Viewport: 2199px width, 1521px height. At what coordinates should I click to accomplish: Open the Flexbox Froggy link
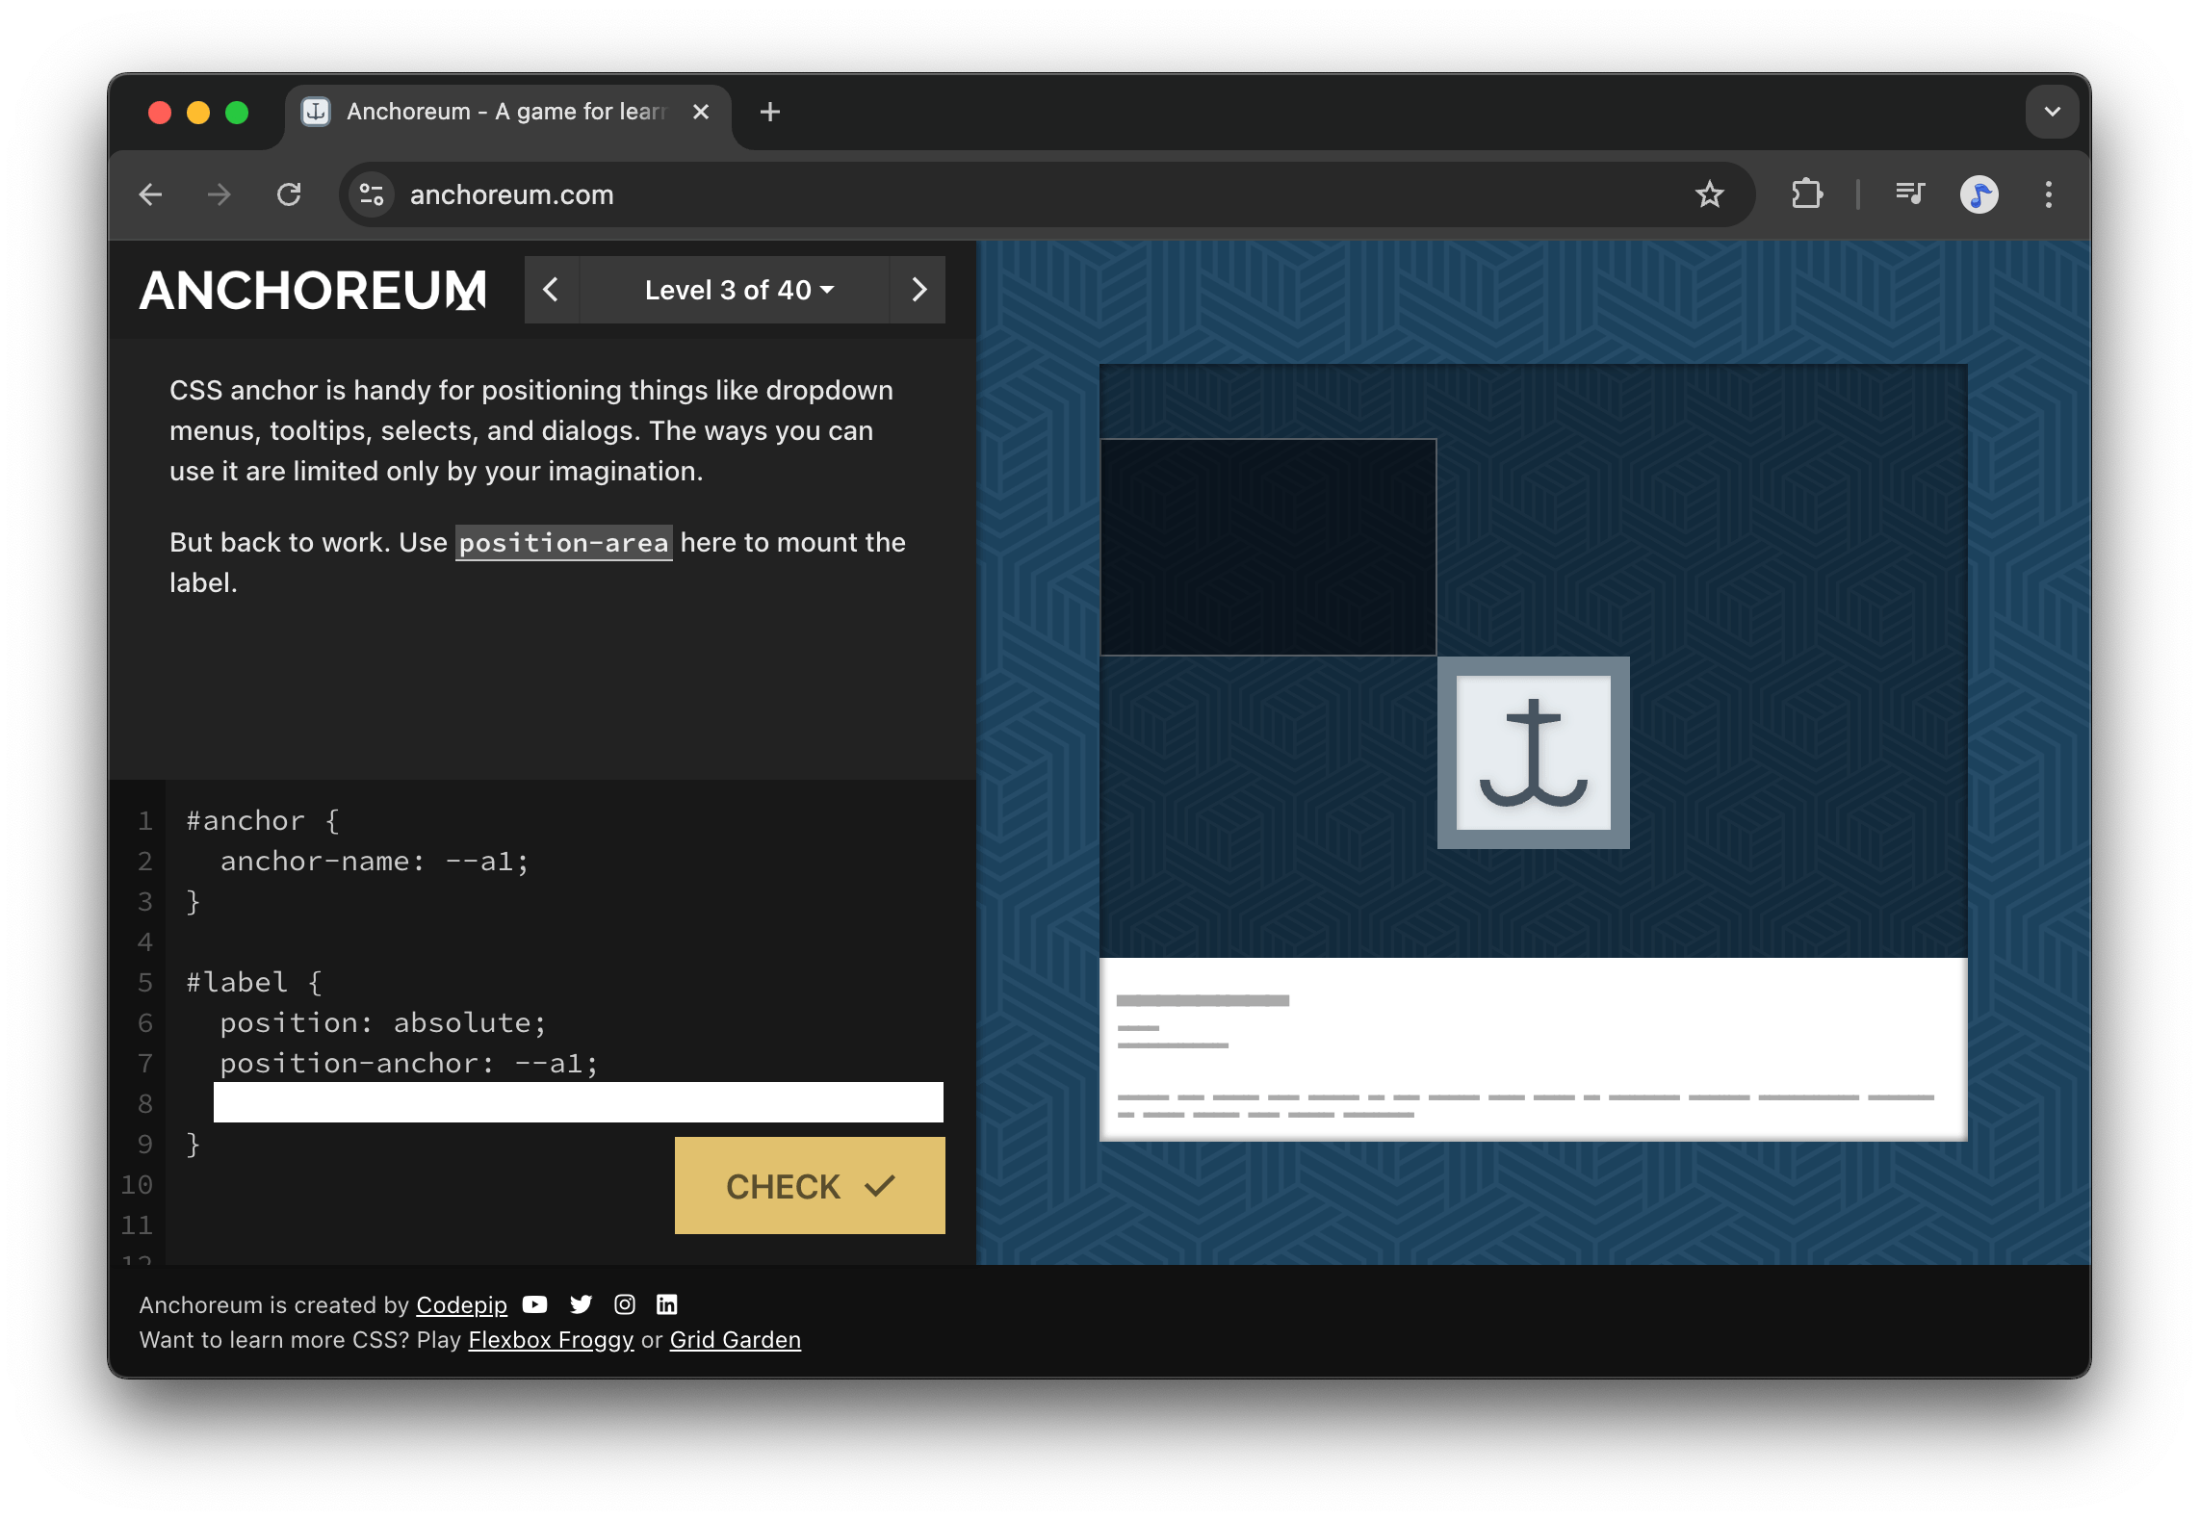[550, 1339]
